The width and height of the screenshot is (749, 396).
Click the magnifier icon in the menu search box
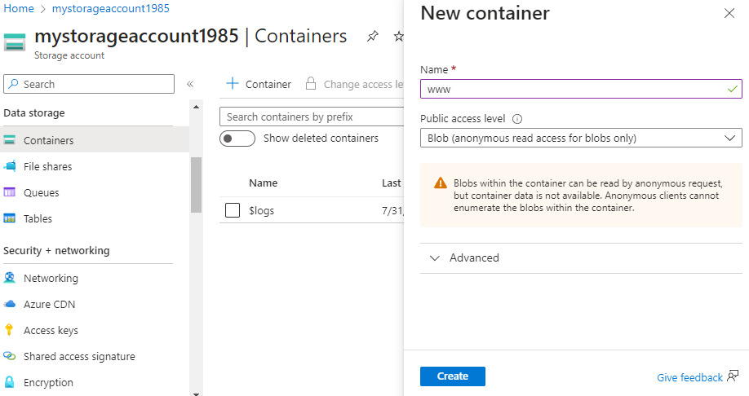pyautogui.click(x=14, y=84)
